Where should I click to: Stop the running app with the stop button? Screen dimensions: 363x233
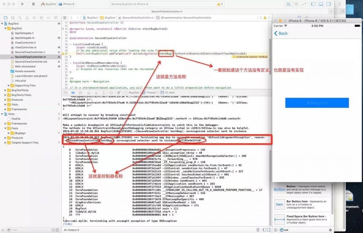point(33,4)
